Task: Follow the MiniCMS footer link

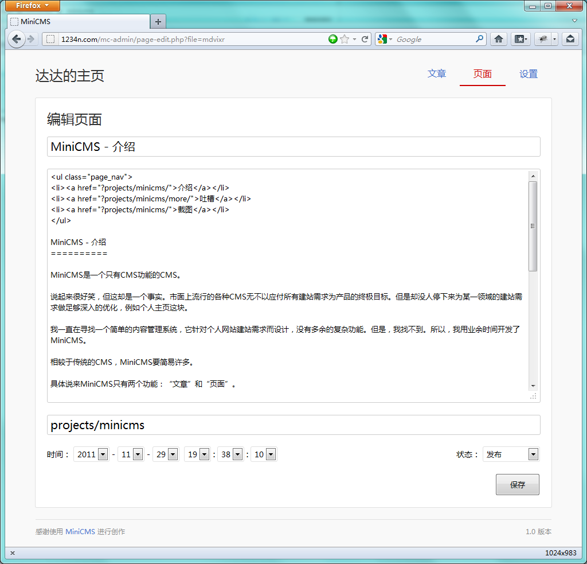Action: pos(80,532)
